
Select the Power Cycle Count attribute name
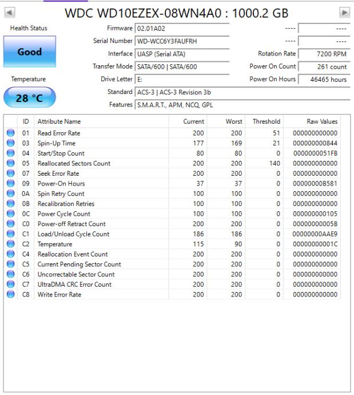64,214
